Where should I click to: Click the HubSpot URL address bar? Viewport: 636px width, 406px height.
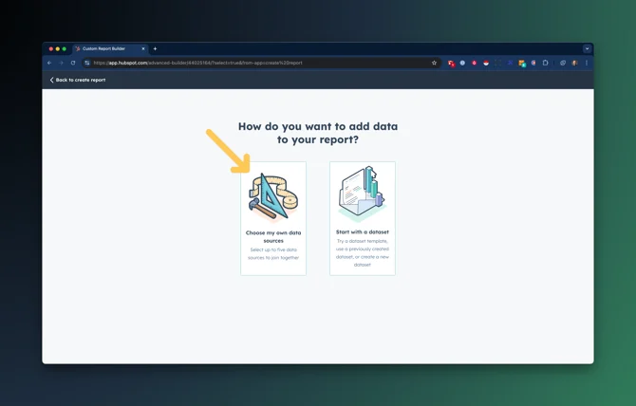[262, 63]
